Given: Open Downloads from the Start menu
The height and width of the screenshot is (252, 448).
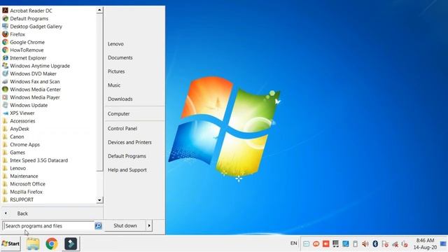Looking at the screenshot, I should (x=120, y=99).
